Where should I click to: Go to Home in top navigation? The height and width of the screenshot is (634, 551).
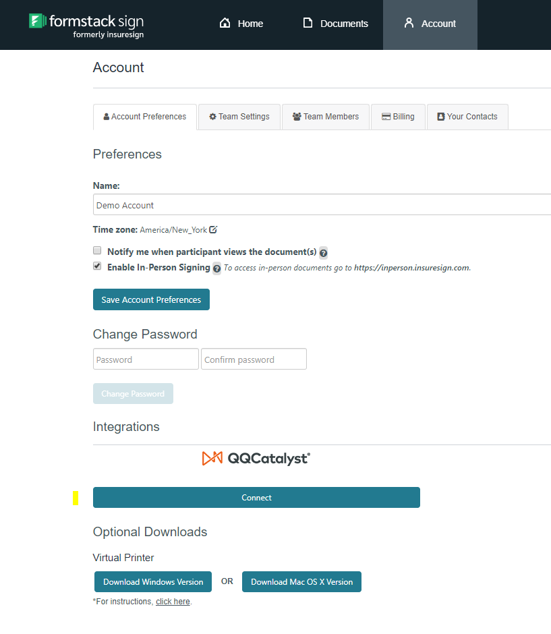pyautogui.click(x=241, y=24)
